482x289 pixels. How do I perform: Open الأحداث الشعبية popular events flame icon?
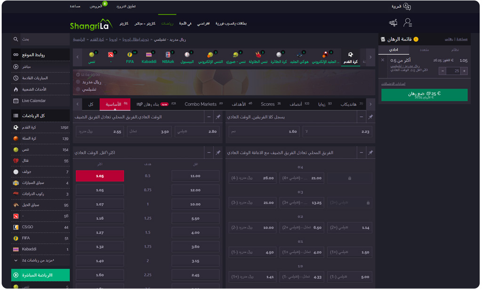pyautogui.click(x=16, y=89)
